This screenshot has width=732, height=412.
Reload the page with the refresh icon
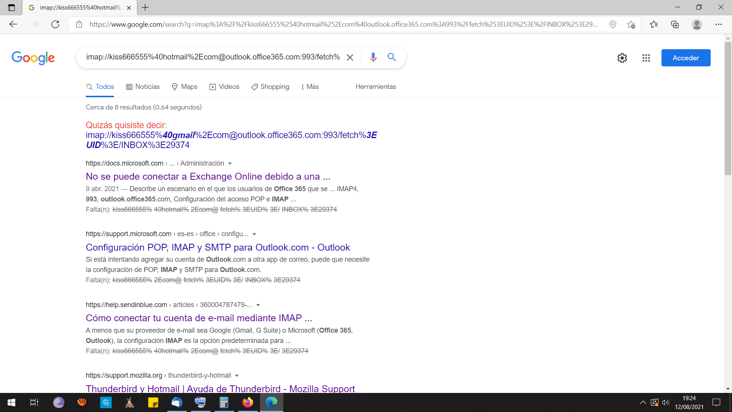coord(55,24)
